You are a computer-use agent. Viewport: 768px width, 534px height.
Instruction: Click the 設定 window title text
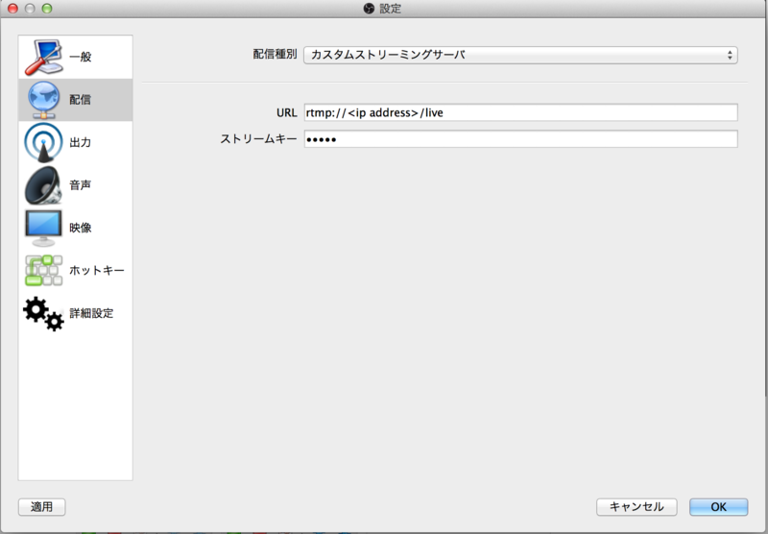pos(391,9)
